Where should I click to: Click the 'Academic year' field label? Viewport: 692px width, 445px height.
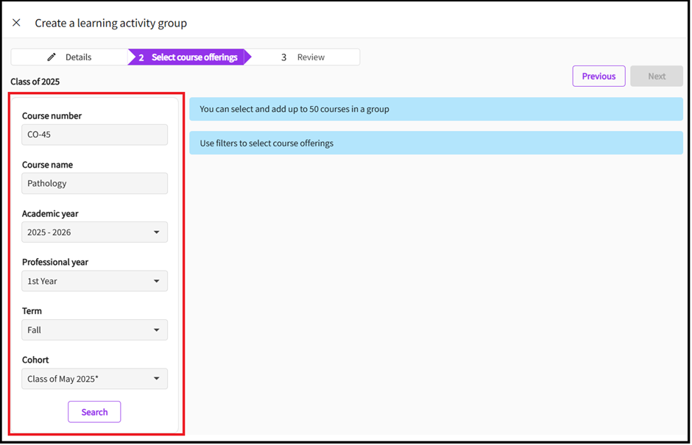click(x=50, y=214)
